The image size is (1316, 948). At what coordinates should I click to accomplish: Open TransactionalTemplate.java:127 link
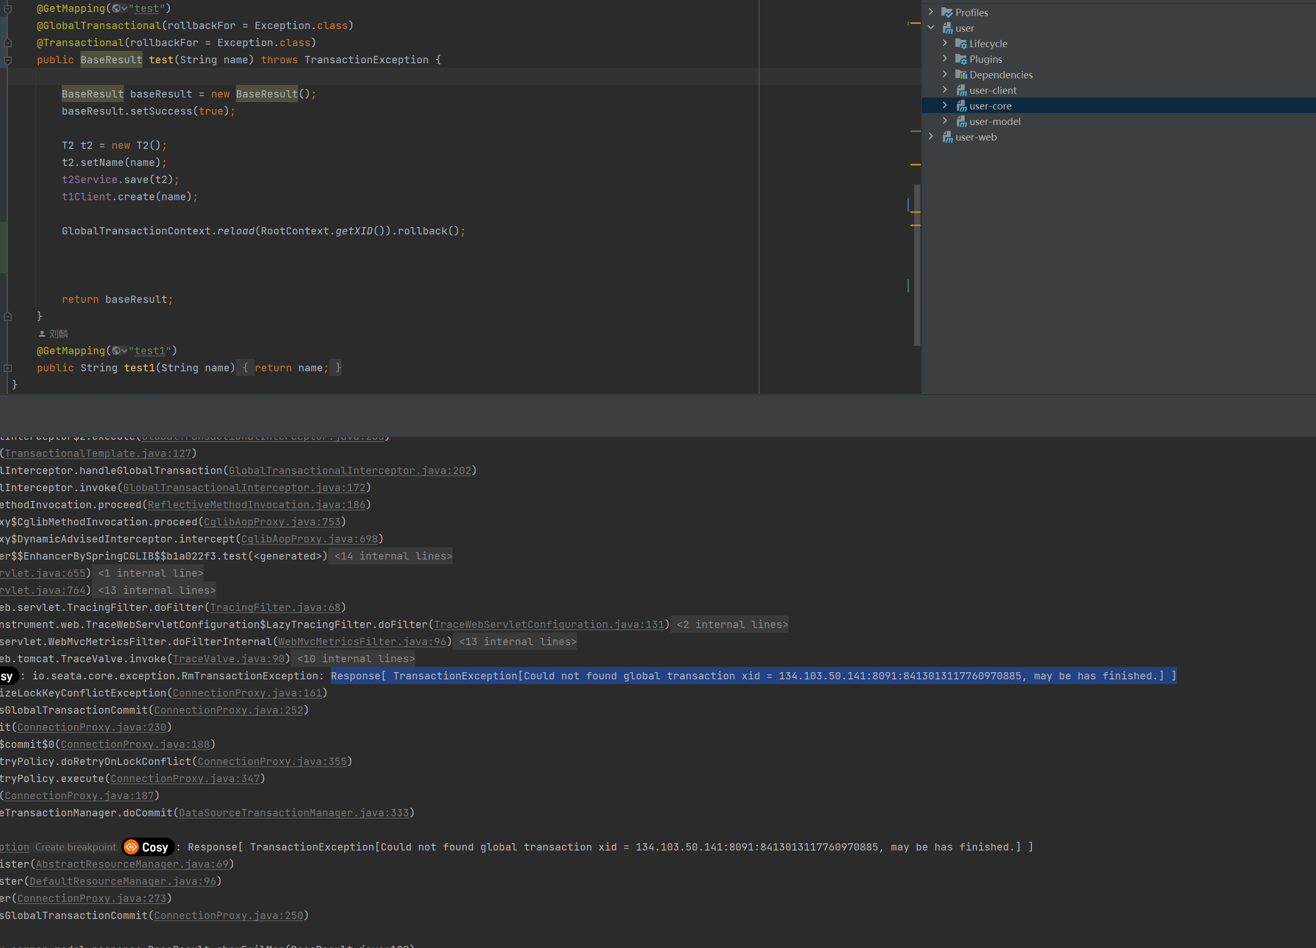98,453
